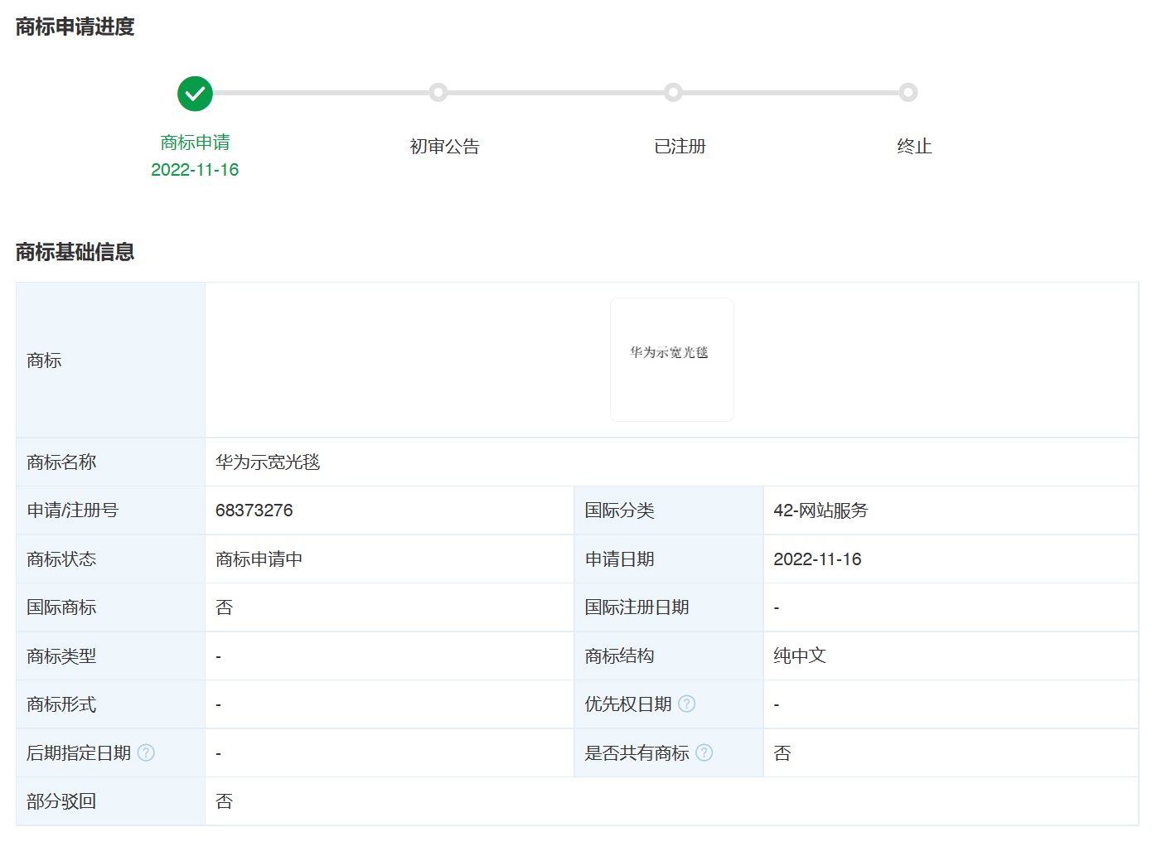Click the 2022-11-16 date under 商标申请
The height and width of the screenshot is (866, 1157).
(x=195, y=170)
